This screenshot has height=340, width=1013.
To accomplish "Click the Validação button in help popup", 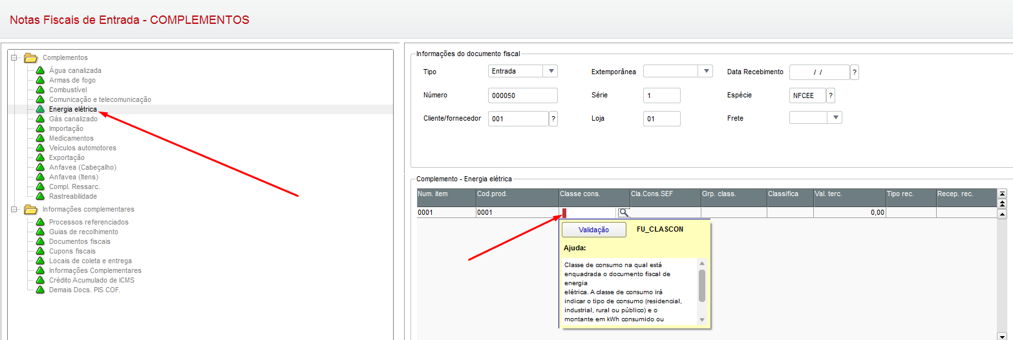I will click(594, 230).
